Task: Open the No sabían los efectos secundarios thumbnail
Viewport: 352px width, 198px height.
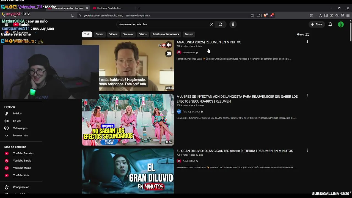Action: coord(128,120)
